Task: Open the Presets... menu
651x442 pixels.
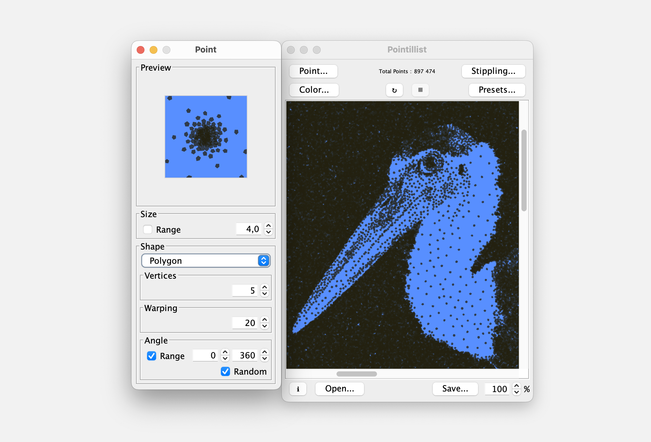Action: pos(497,90)
